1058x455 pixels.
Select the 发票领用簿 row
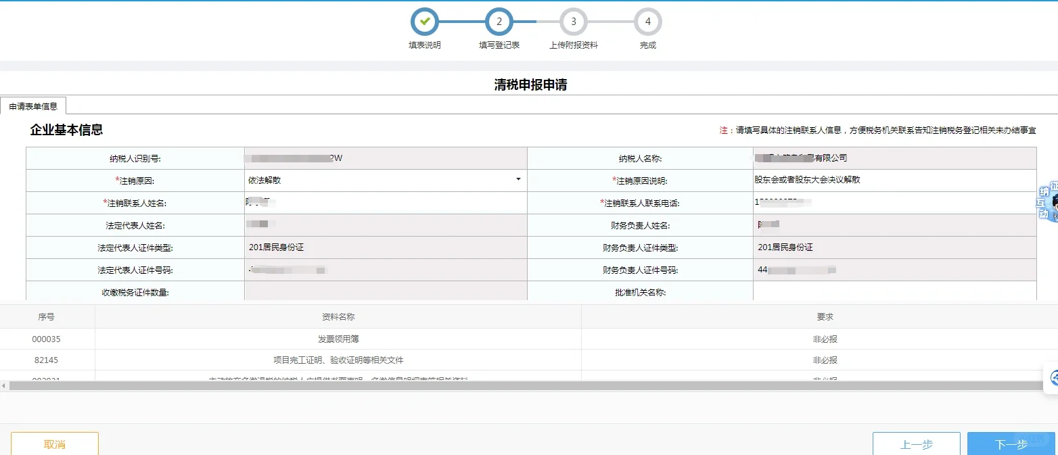point(338,339)
